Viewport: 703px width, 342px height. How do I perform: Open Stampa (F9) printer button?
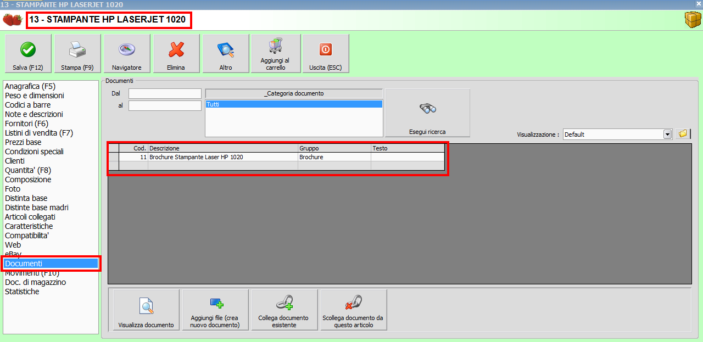point(77,53)
